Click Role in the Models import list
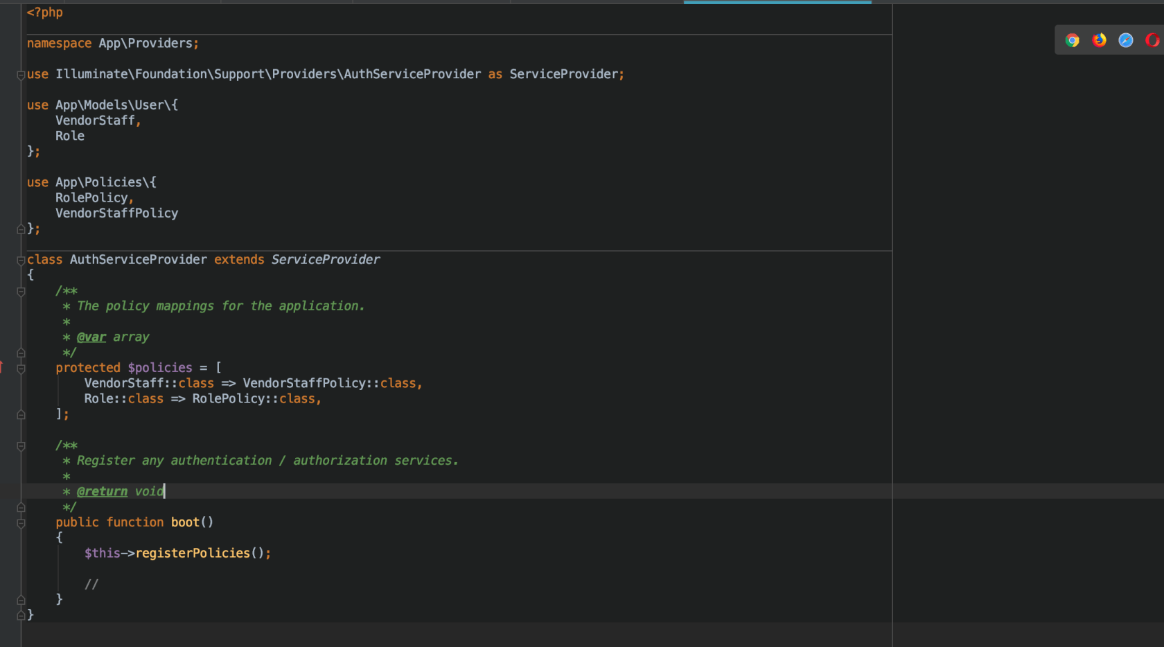Image resolution: width=1164 pixels, height=647 pixels. coord(70,136)
